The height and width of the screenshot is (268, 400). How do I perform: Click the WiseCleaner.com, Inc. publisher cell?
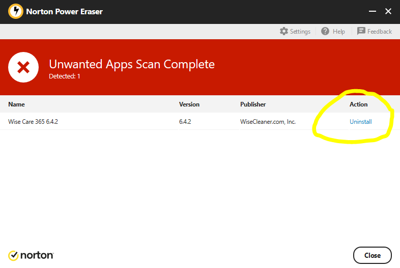coord(268,122)
